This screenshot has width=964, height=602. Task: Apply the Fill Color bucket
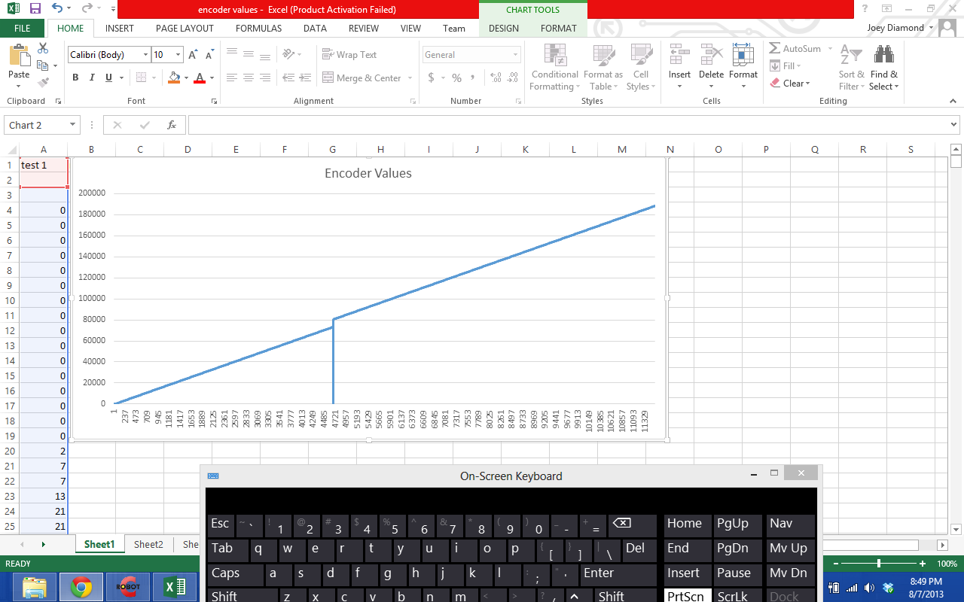pyautogui.click(x=174, y=78)
